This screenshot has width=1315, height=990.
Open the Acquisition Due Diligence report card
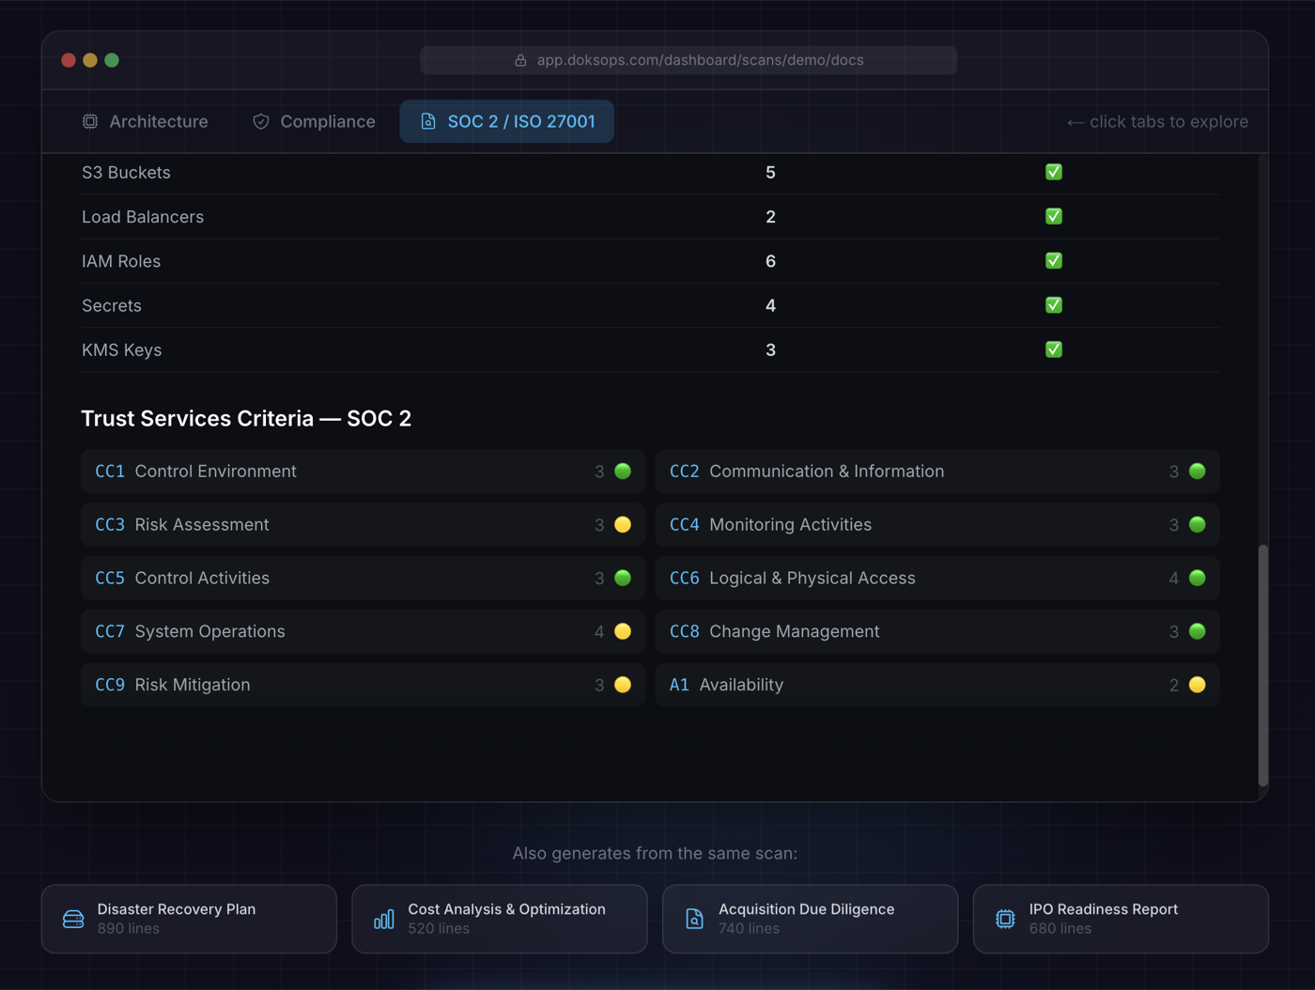click(x=809, y=919)
